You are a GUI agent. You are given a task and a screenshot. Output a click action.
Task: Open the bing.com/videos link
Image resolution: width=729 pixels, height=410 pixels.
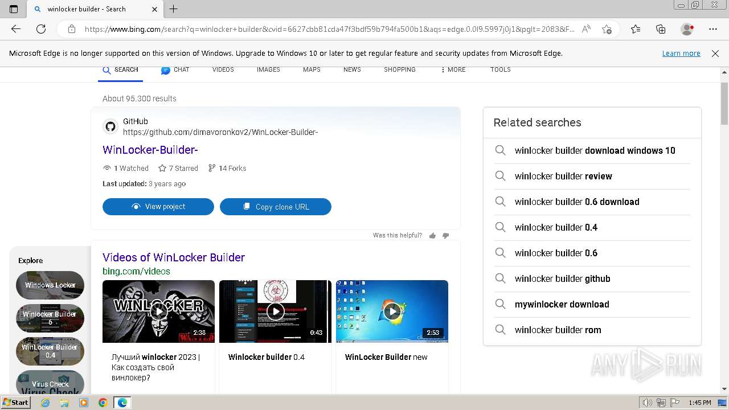136,272
